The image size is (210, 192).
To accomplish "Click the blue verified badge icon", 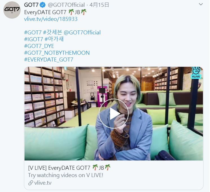I will [x=43, y=5].
